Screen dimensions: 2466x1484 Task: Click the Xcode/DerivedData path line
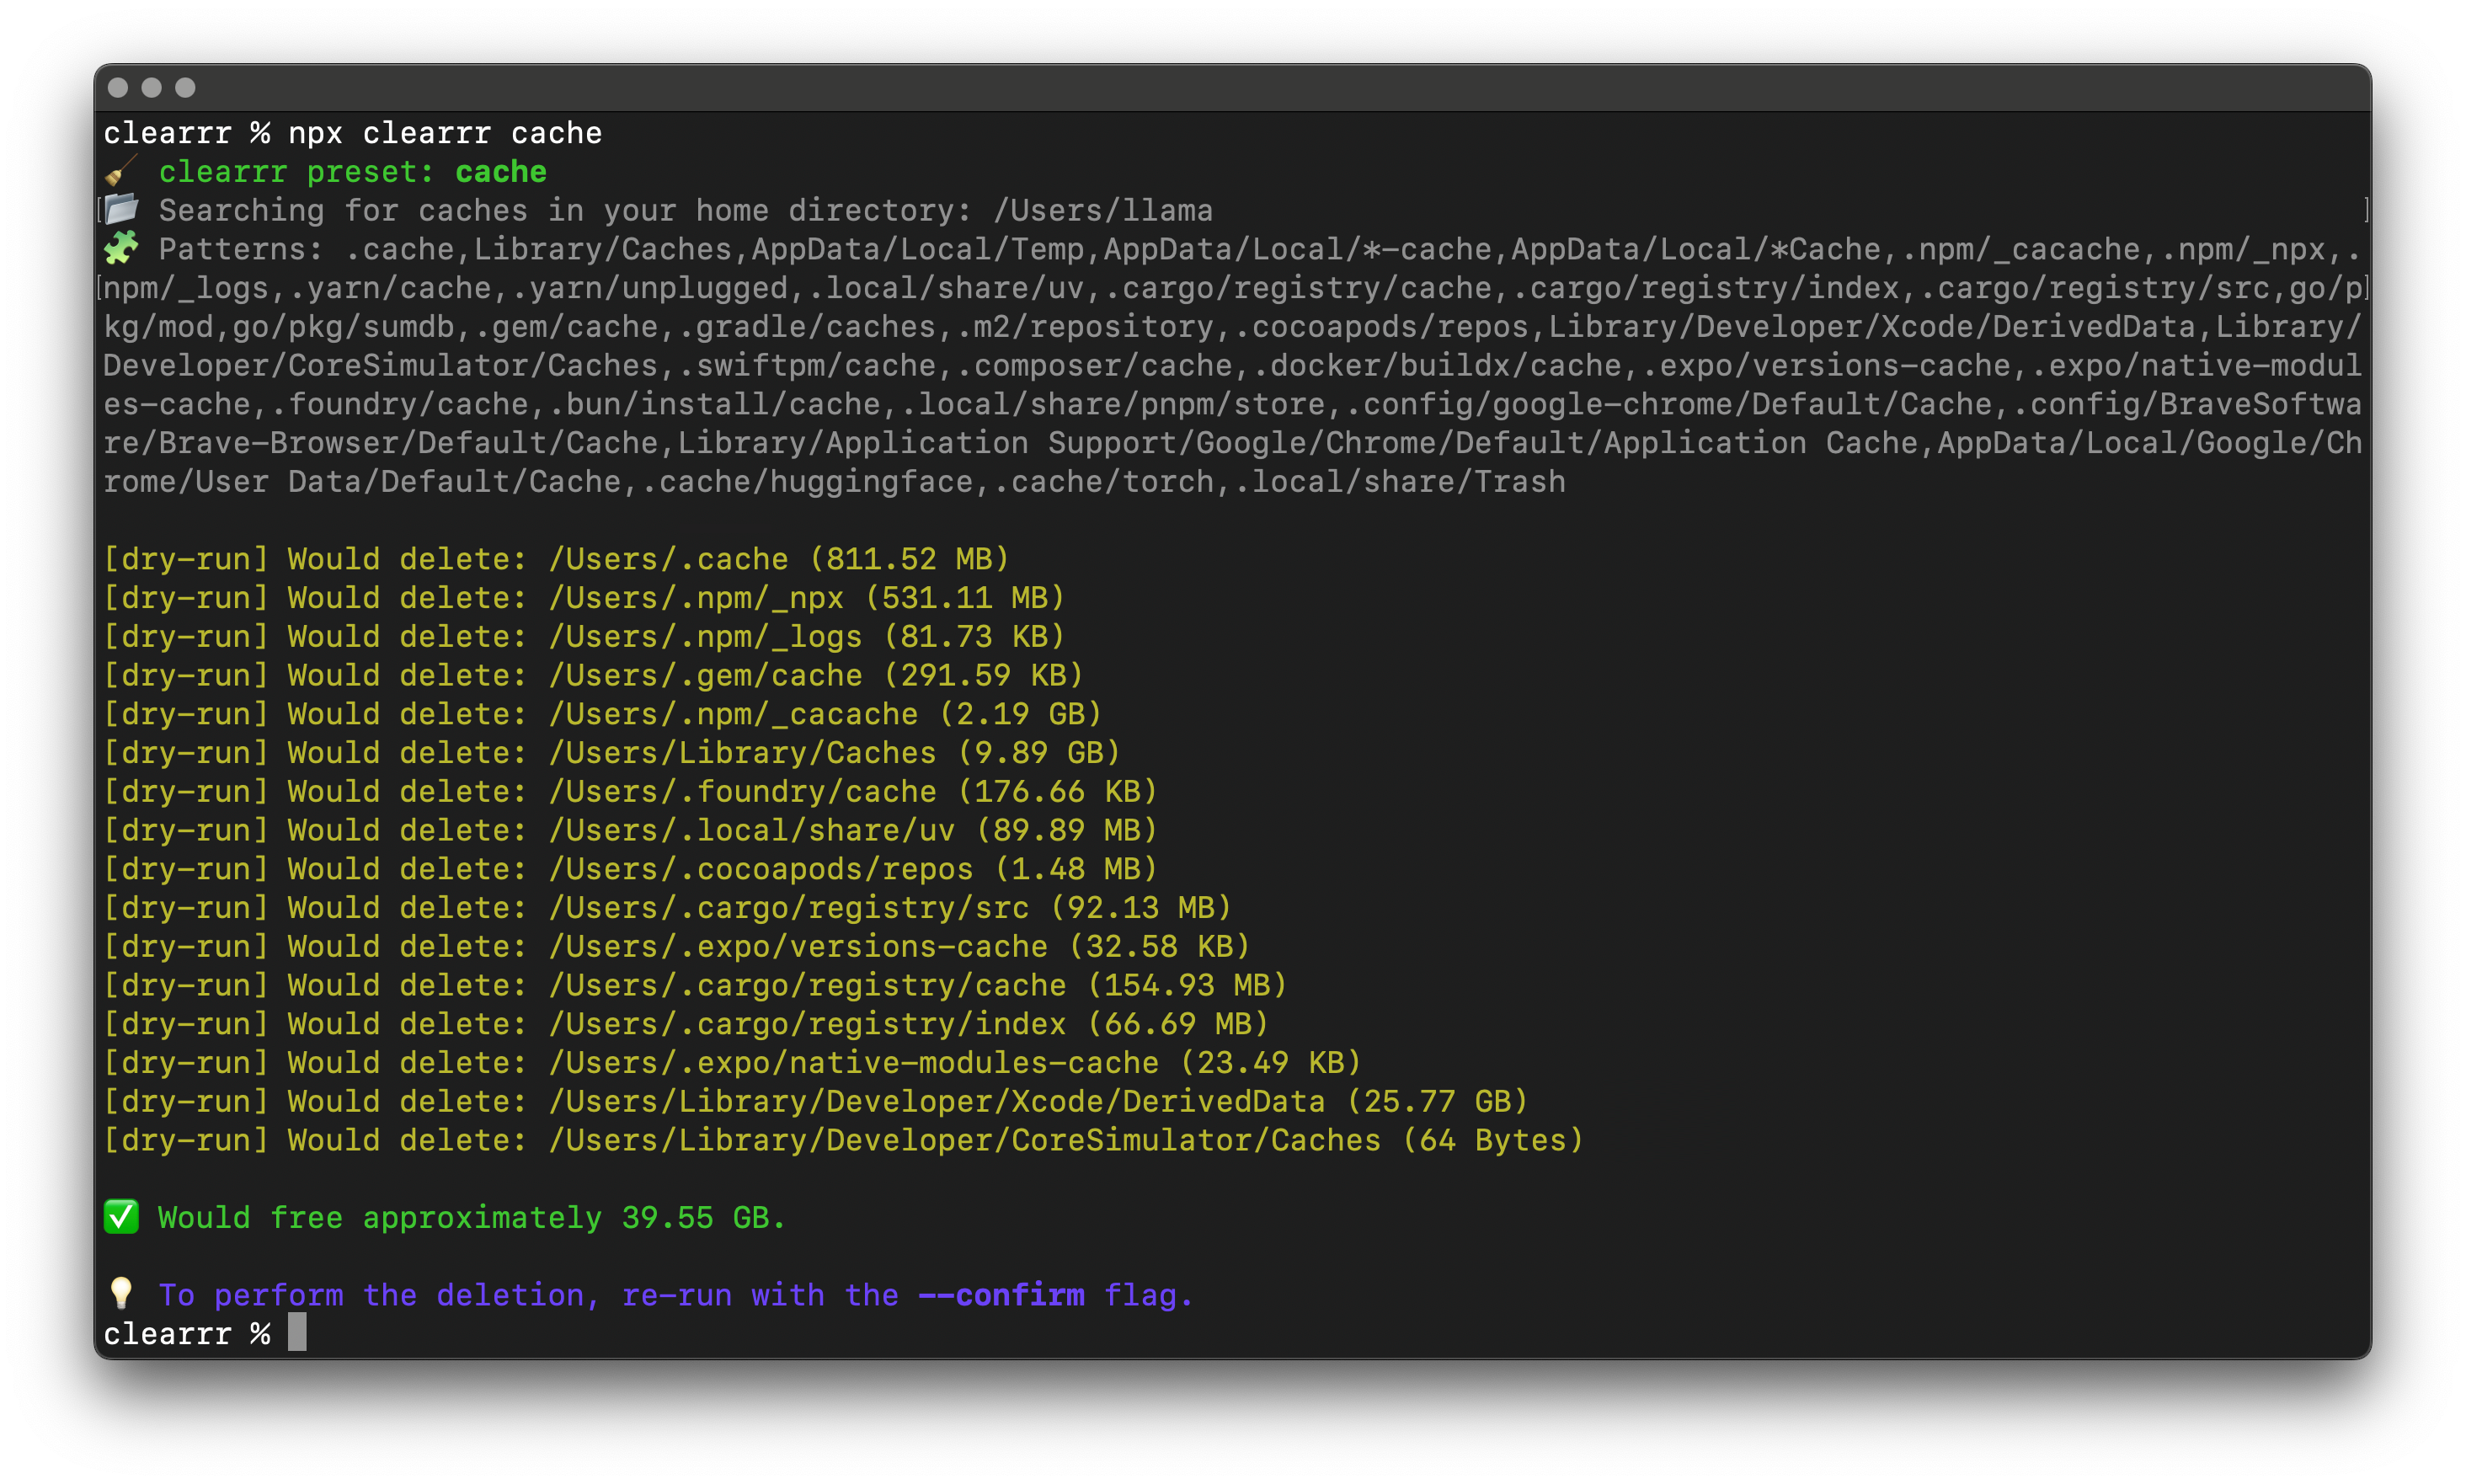(936, 1101)
